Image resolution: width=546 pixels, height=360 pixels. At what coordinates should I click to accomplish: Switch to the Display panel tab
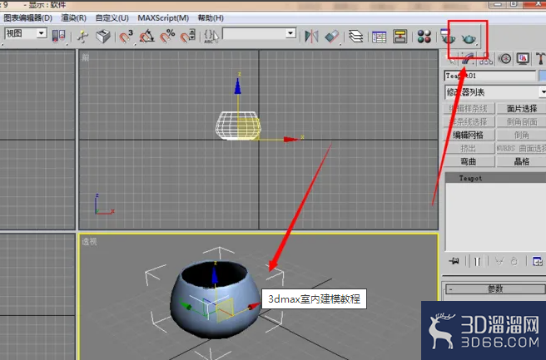523,59
